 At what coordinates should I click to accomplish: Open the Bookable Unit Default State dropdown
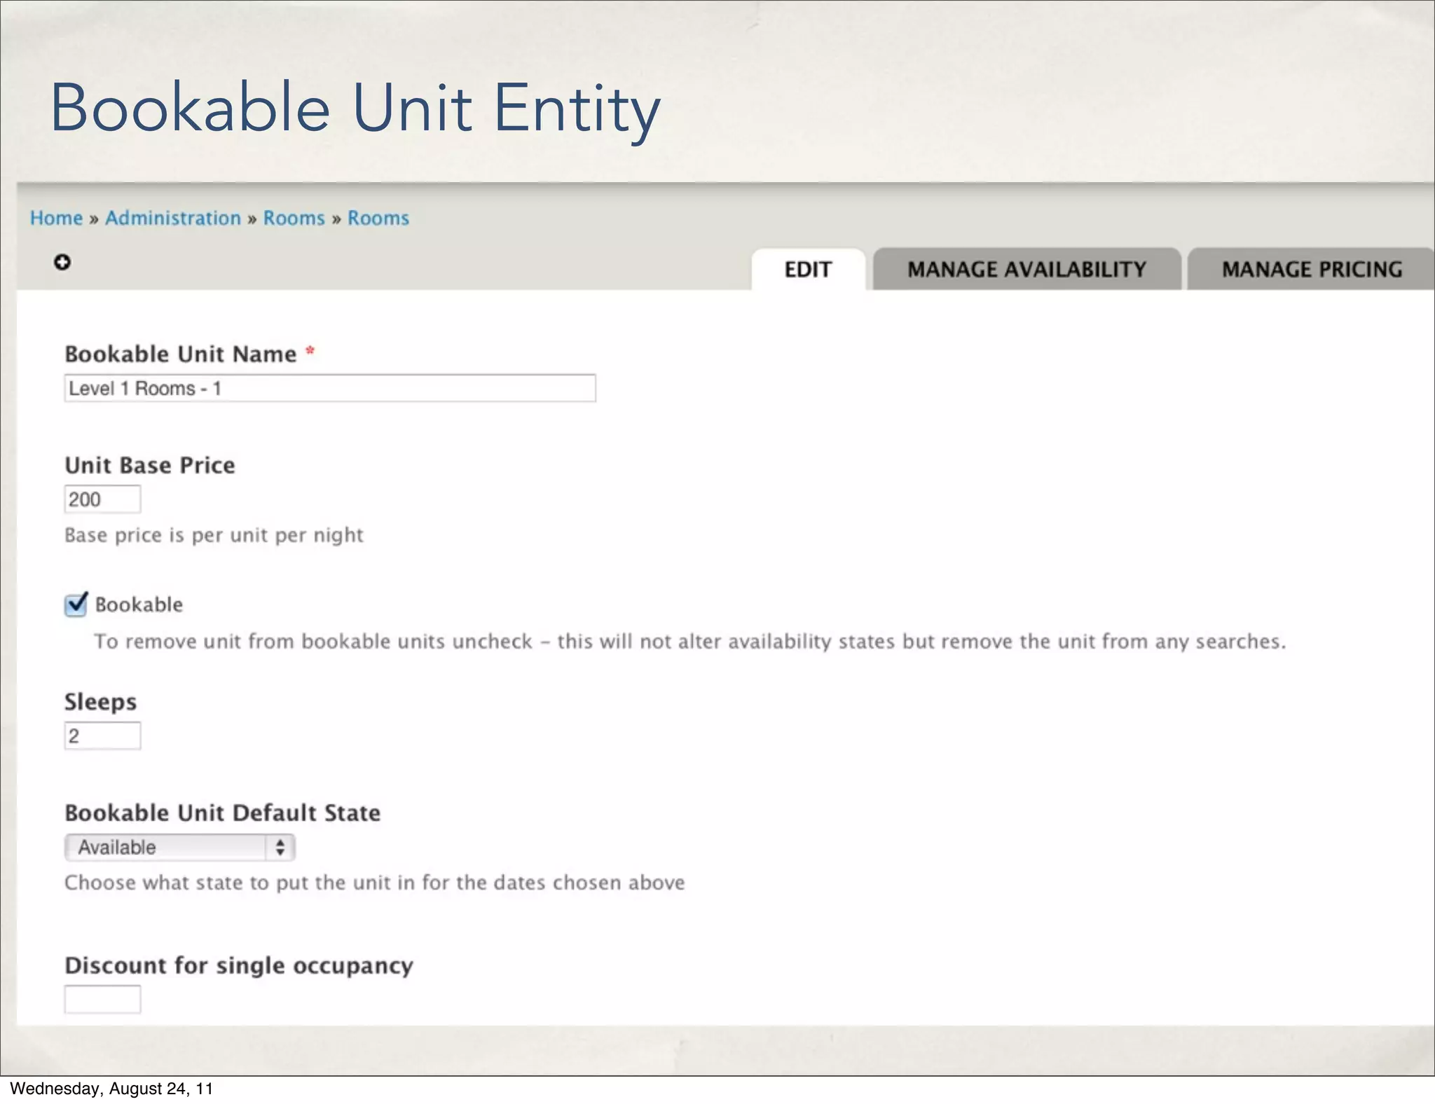pyautogui.click(x=180, y=847)
